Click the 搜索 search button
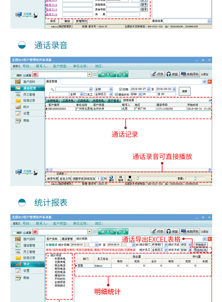222x302 pixels. coord(185,92)
